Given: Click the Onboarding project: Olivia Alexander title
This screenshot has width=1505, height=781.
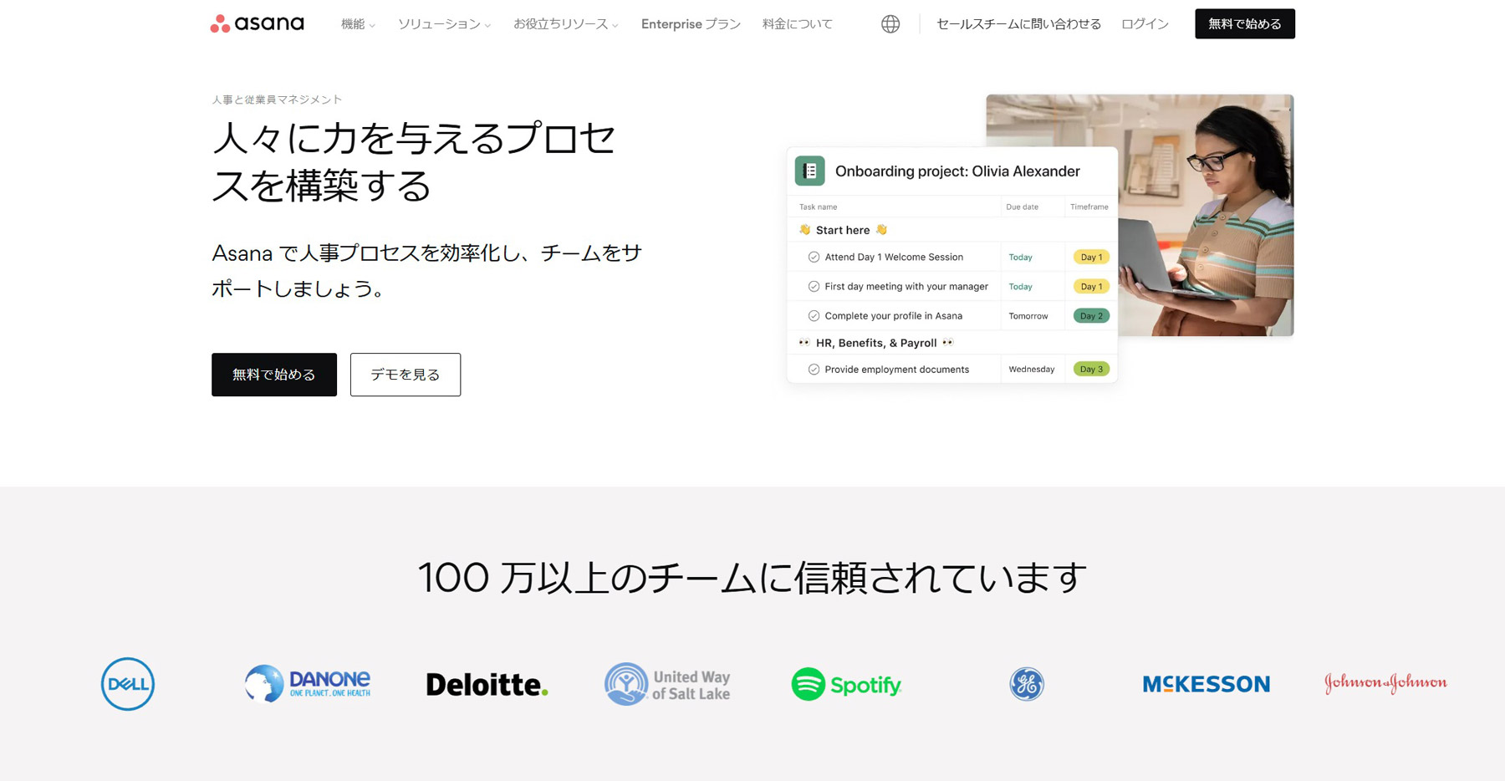Looking at the screenshot, I should [x=957, y=171].
